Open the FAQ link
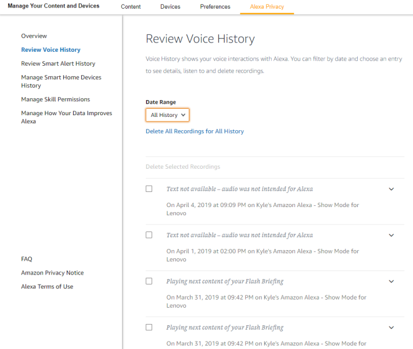Viewport: 413px width, 349px height. click(27, 259)
